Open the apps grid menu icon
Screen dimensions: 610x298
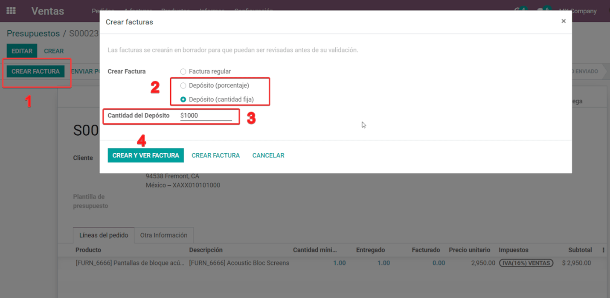(x=11, y=11)
